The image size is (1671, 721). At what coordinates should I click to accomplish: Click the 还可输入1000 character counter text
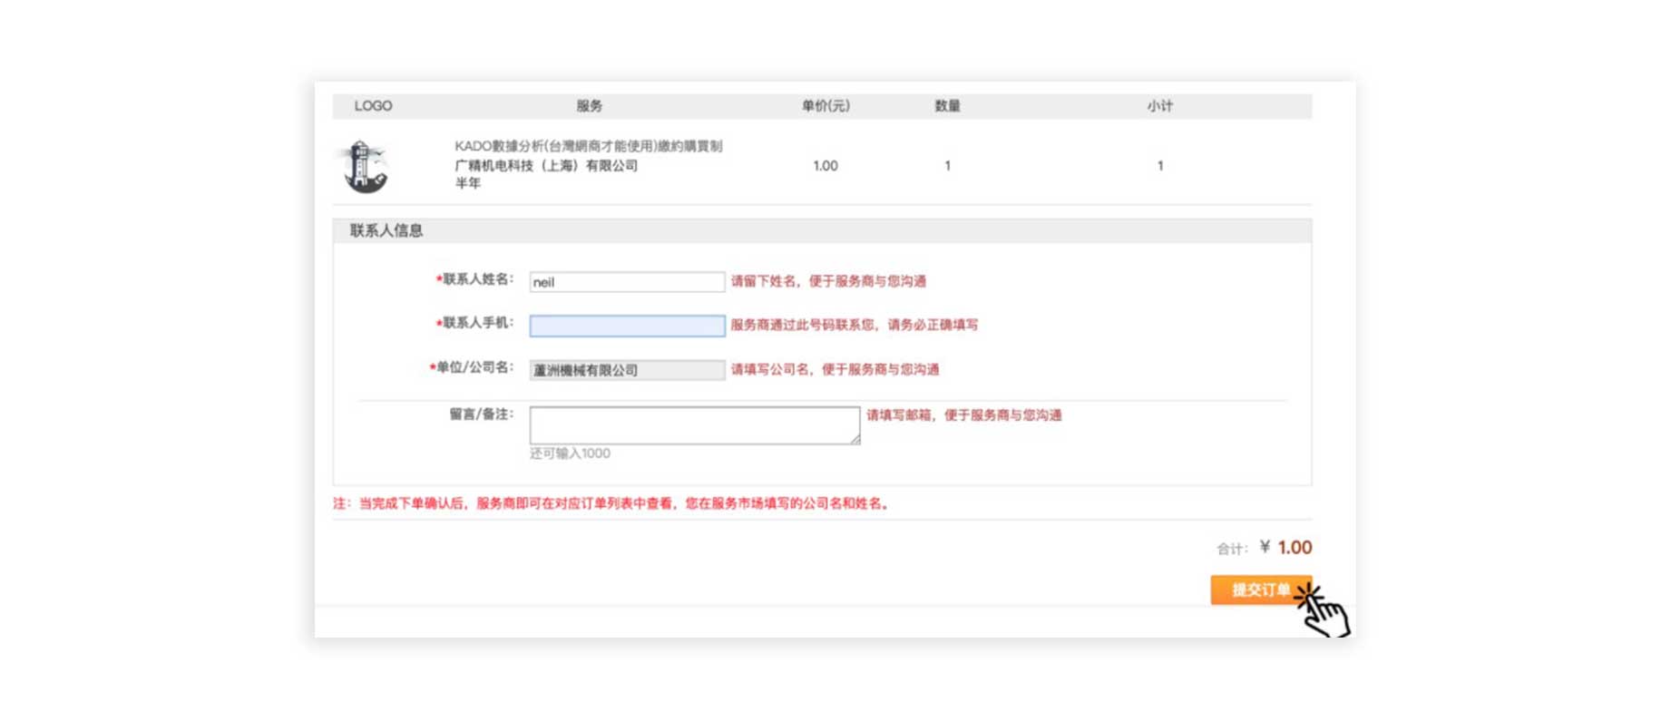570,453
